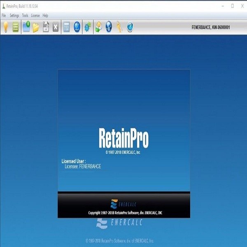
Task: Click the blue sigma icon
Action: (77, 27)
